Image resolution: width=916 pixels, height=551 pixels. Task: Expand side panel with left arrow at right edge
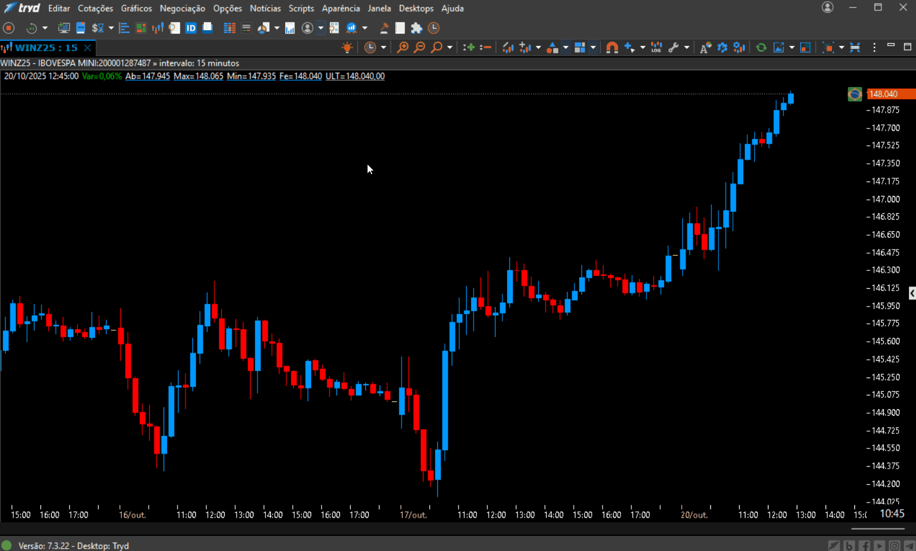[x=912, y=293]
